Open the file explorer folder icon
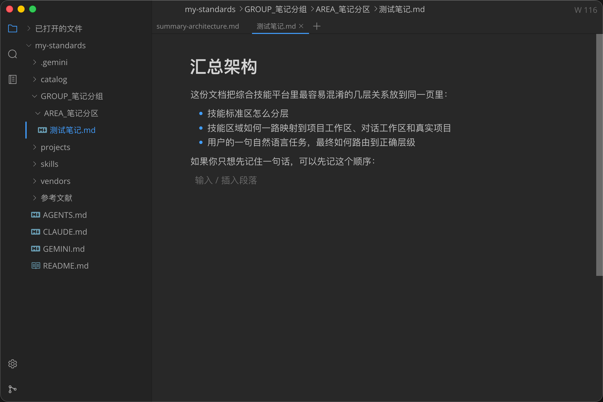 pyautogui.click(x=13, y=28)
